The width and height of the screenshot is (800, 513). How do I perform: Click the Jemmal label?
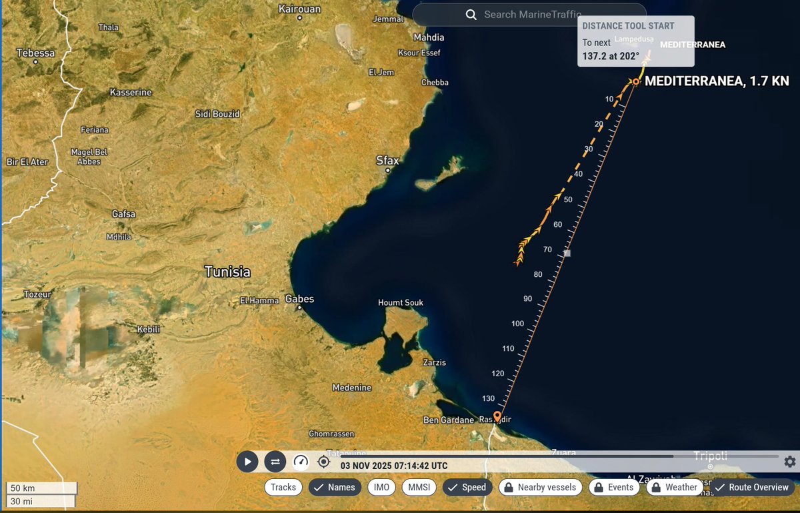click(x=388, y=19)
